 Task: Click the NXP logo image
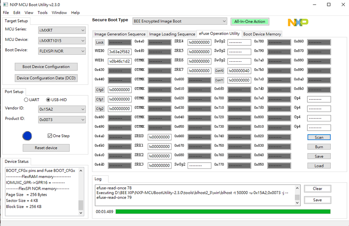click(x=298, y=22)
